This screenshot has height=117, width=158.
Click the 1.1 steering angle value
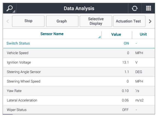click(127, 72)
